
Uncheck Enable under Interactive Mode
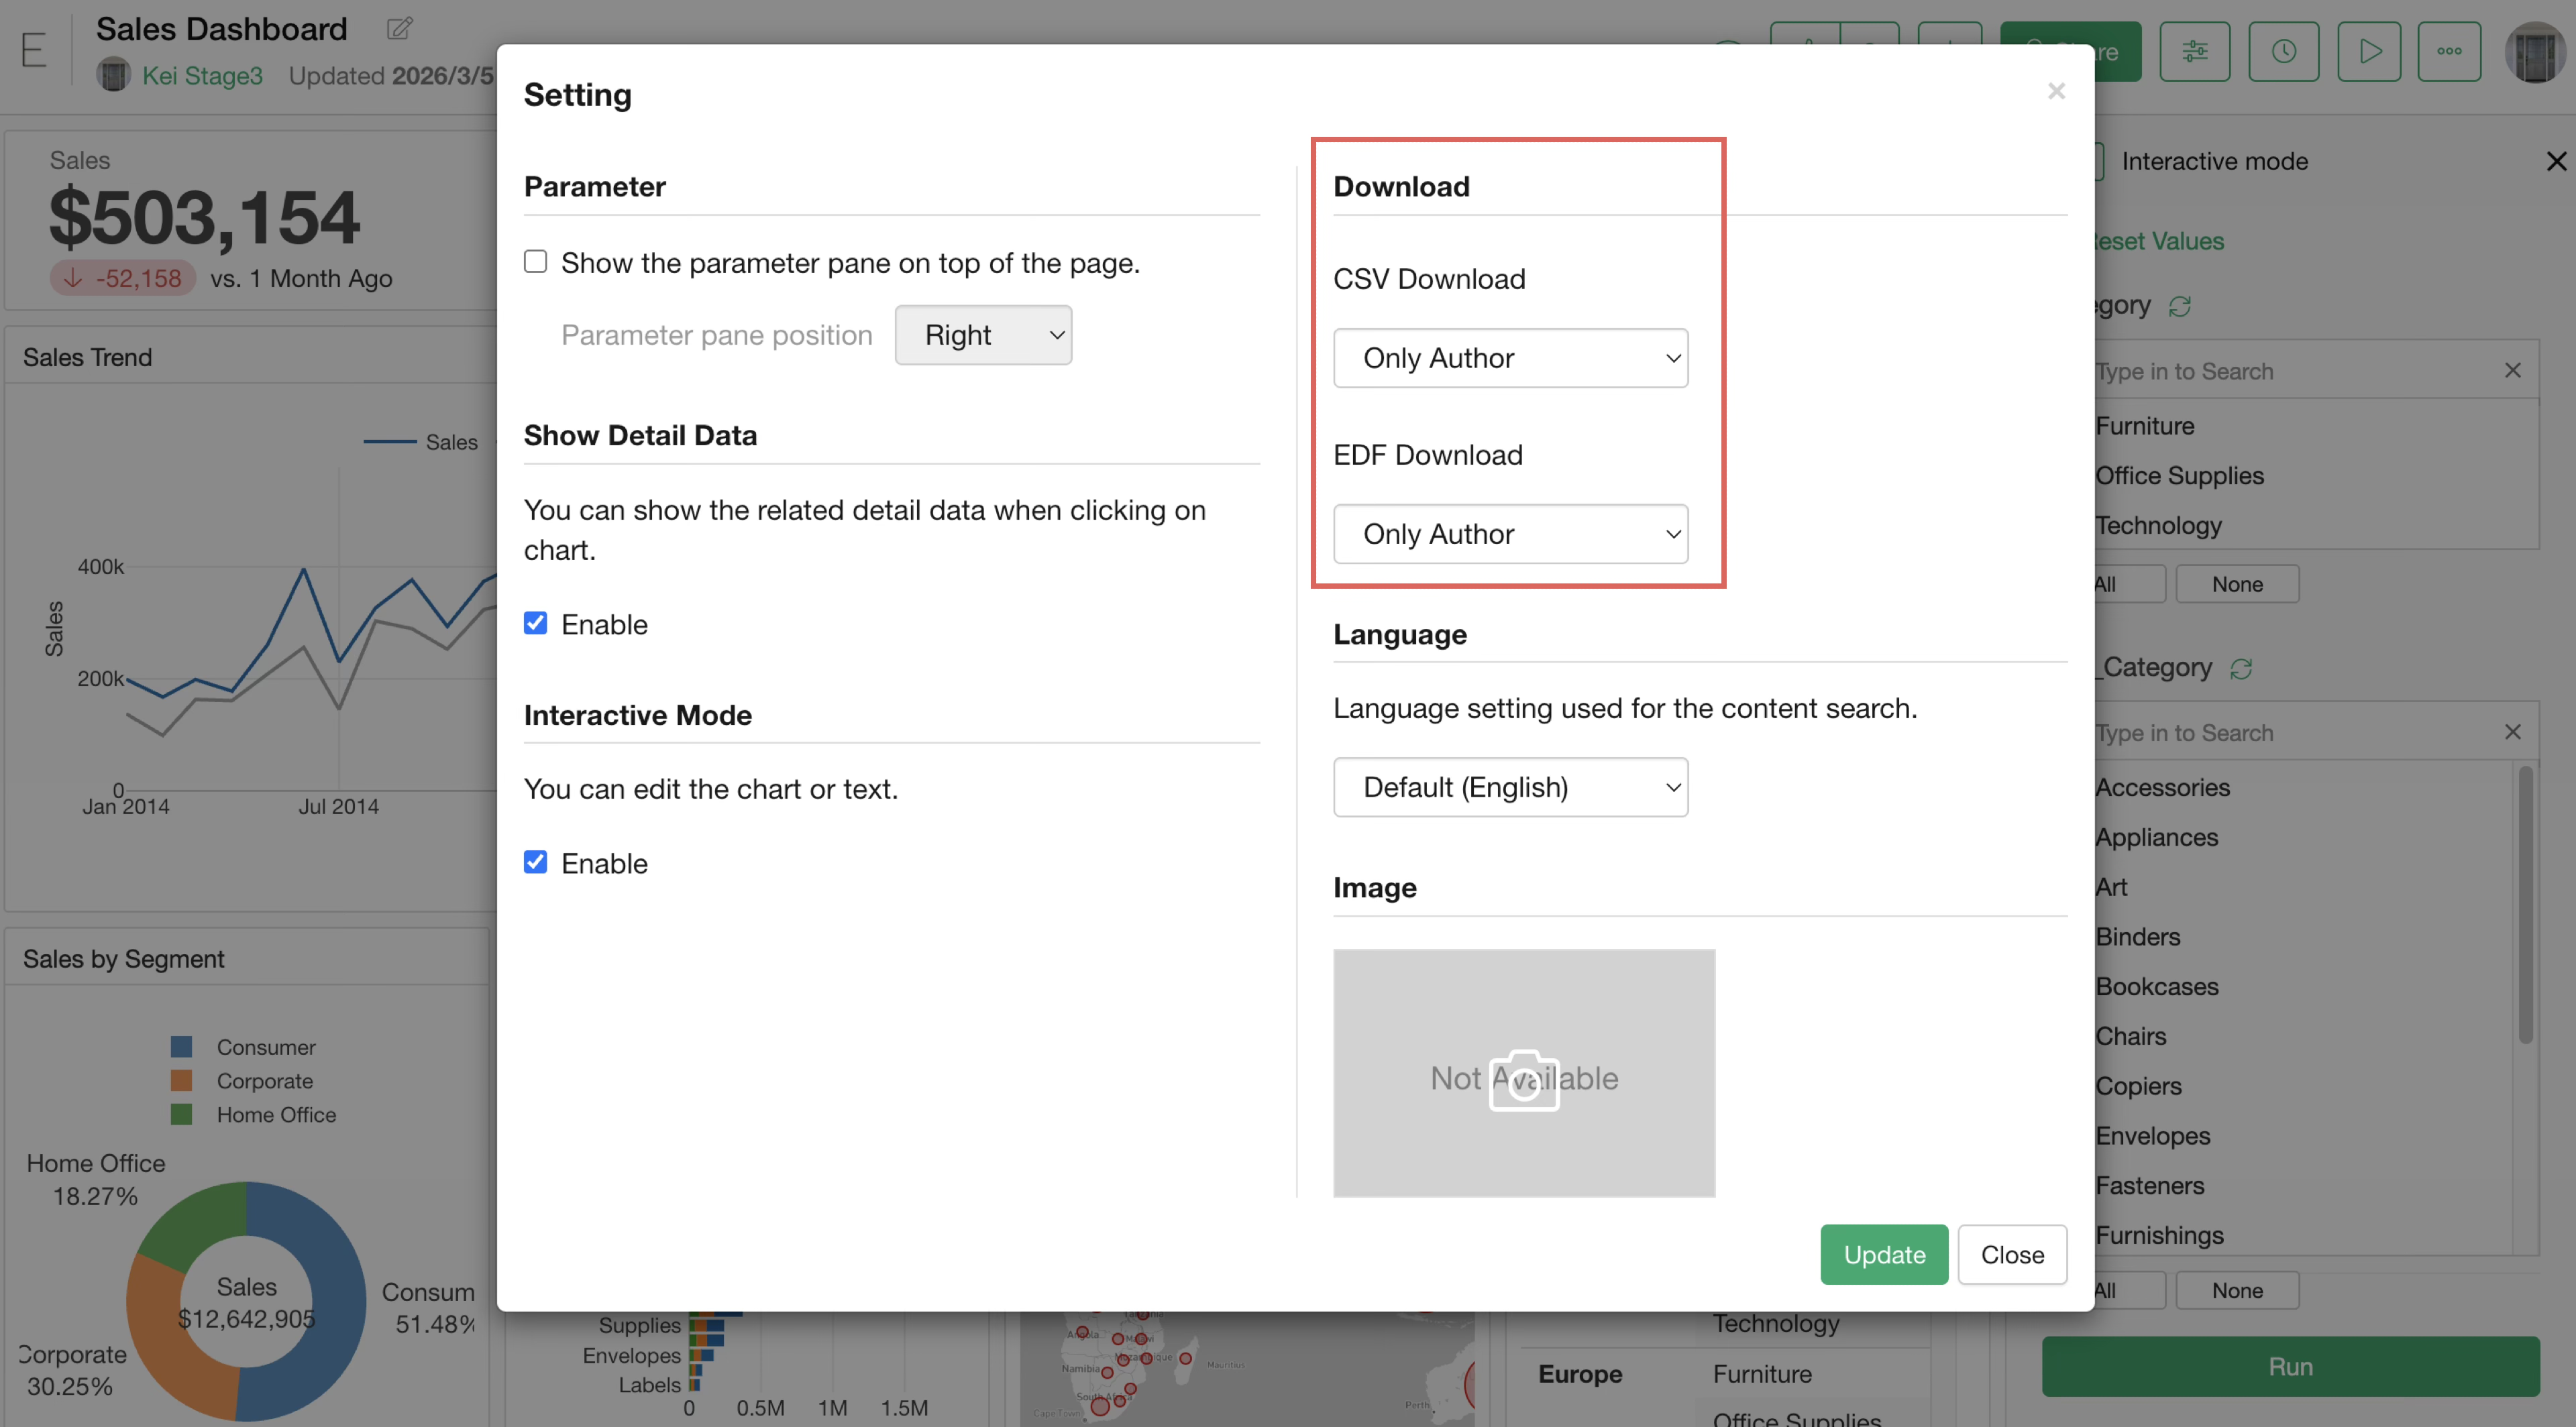tap(536, 862)
